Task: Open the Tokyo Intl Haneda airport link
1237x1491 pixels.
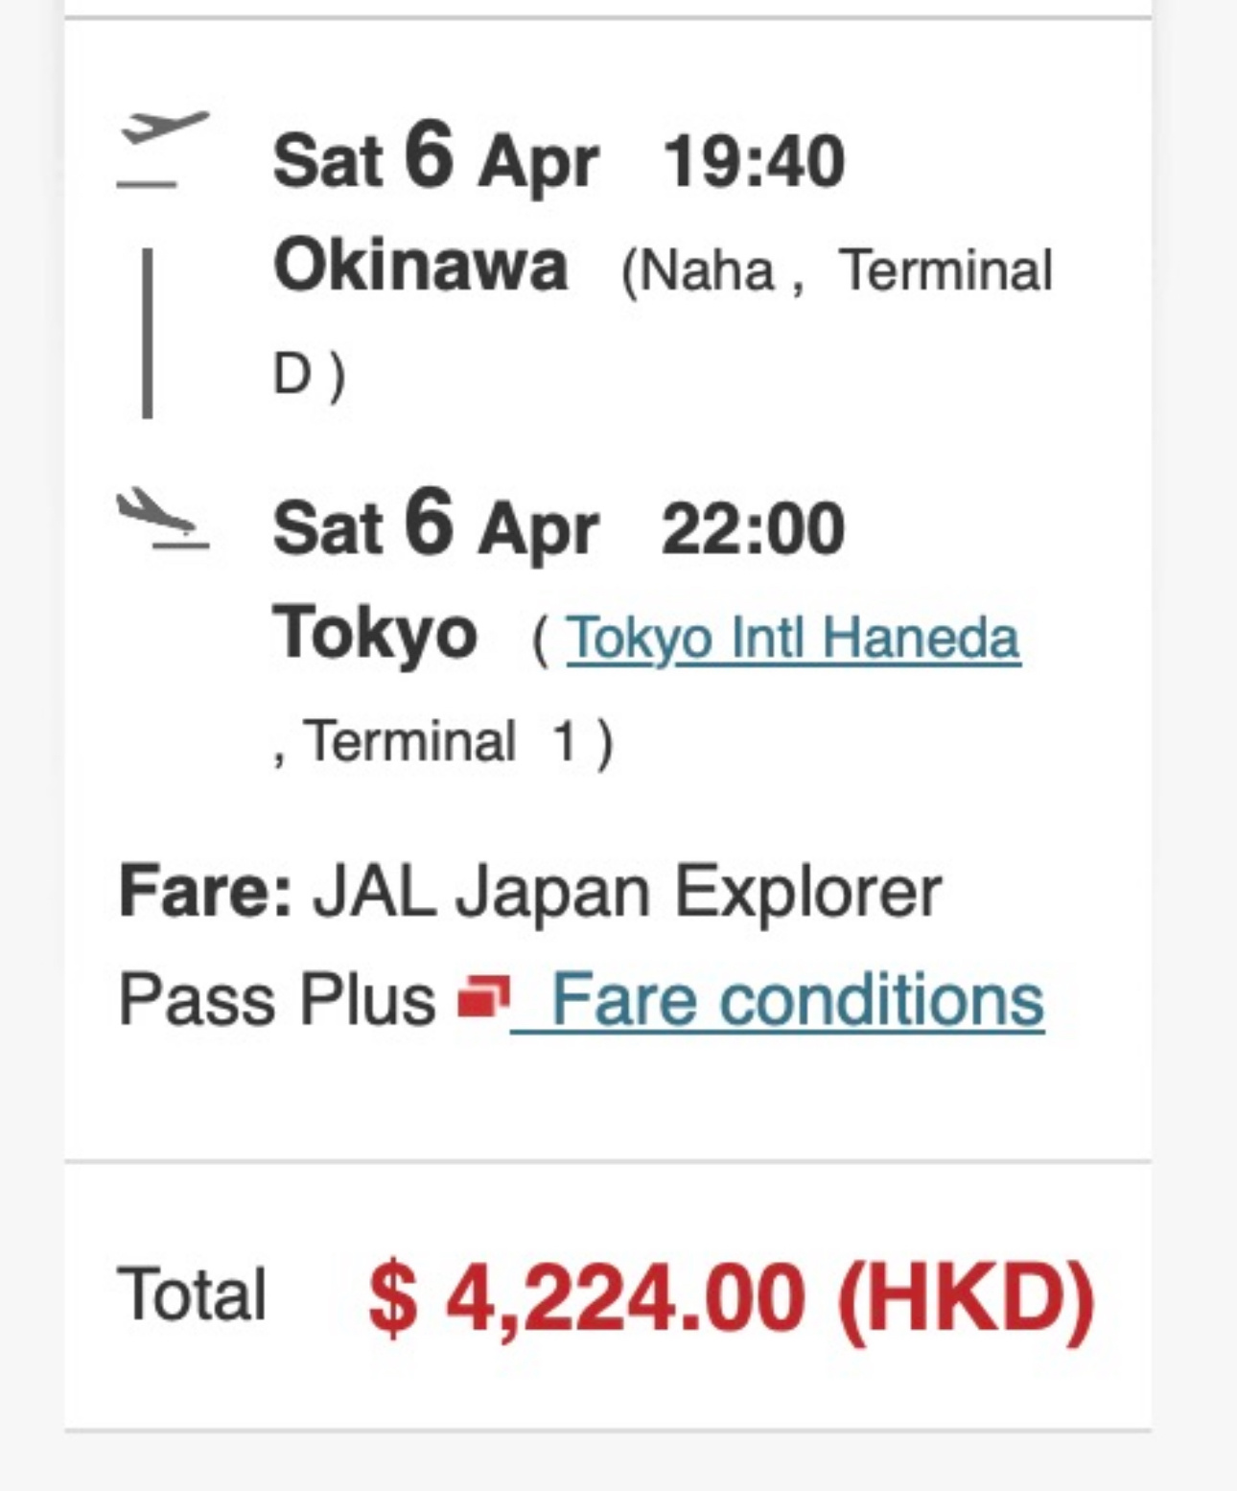Action: tap(793, 638)
